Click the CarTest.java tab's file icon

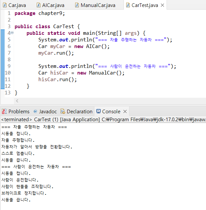click(x=128, y=5)
